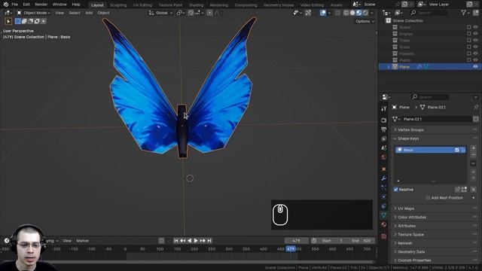
Task: Switch to rendered viewport shading
Action: 365,13
